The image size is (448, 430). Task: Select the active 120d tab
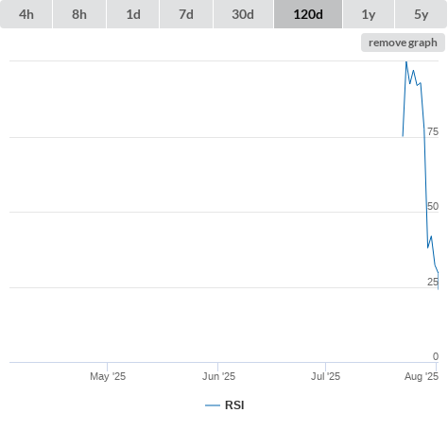(x=308, y=14)
